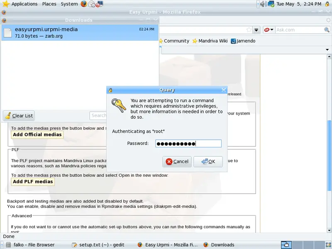
Task: Select the first workspace in switcher
Action: coord(286,245)
